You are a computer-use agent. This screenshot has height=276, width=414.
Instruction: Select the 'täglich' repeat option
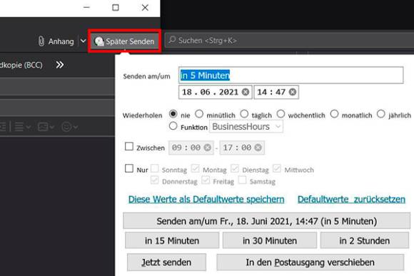244,113
